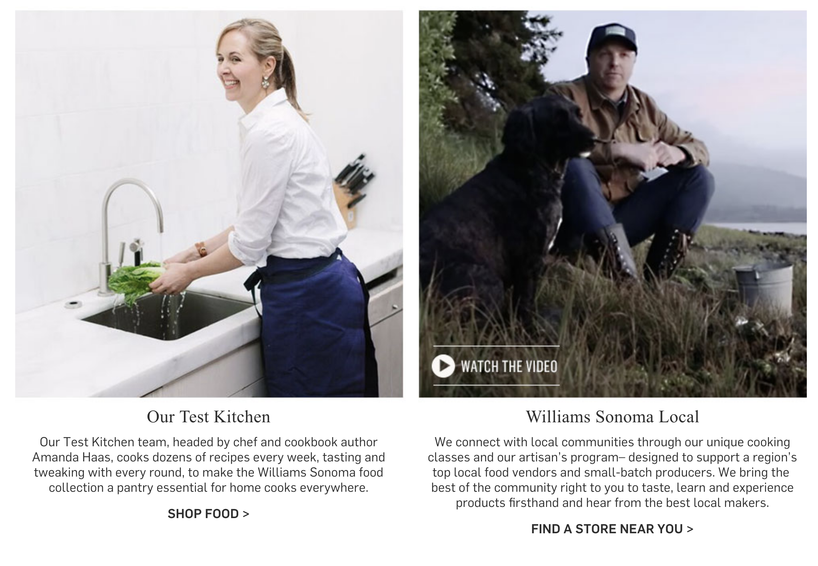Click the faucet in the kitchen photo
Image resolution: width=818 pixels, height=566 pixels.
tap(128, 236)
